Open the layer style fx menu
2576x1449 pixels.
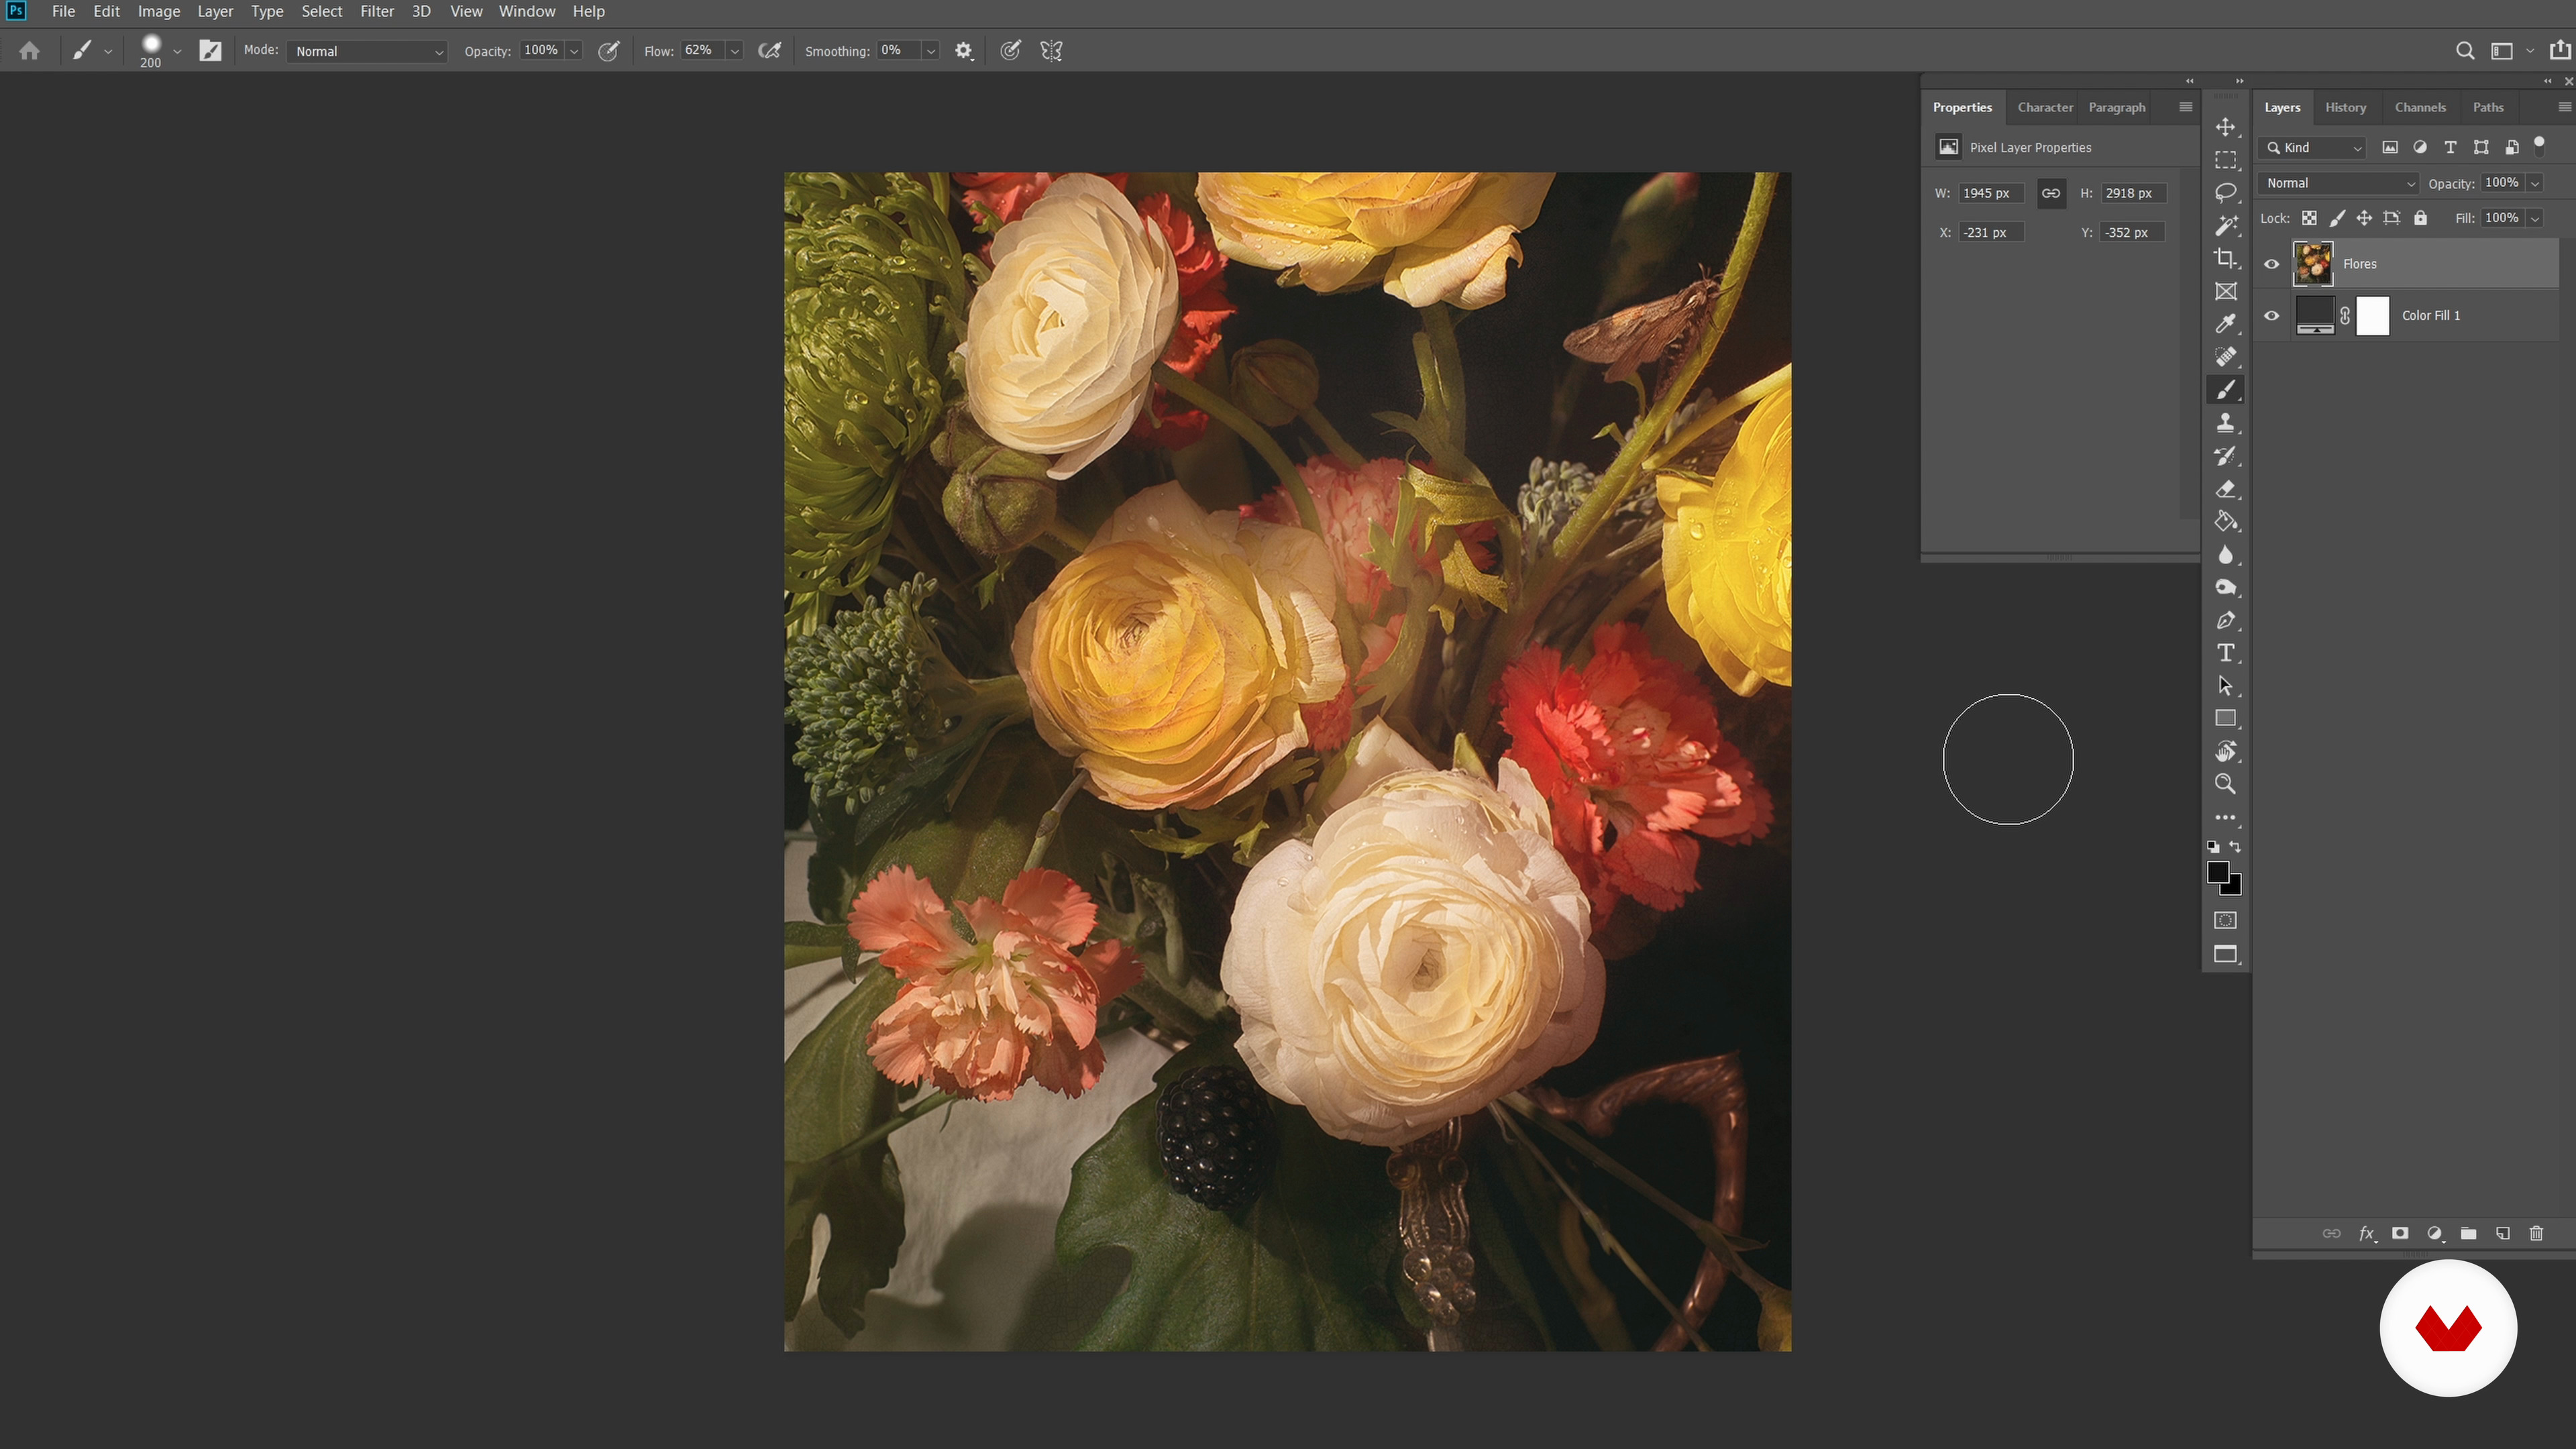point(2366,1233)
